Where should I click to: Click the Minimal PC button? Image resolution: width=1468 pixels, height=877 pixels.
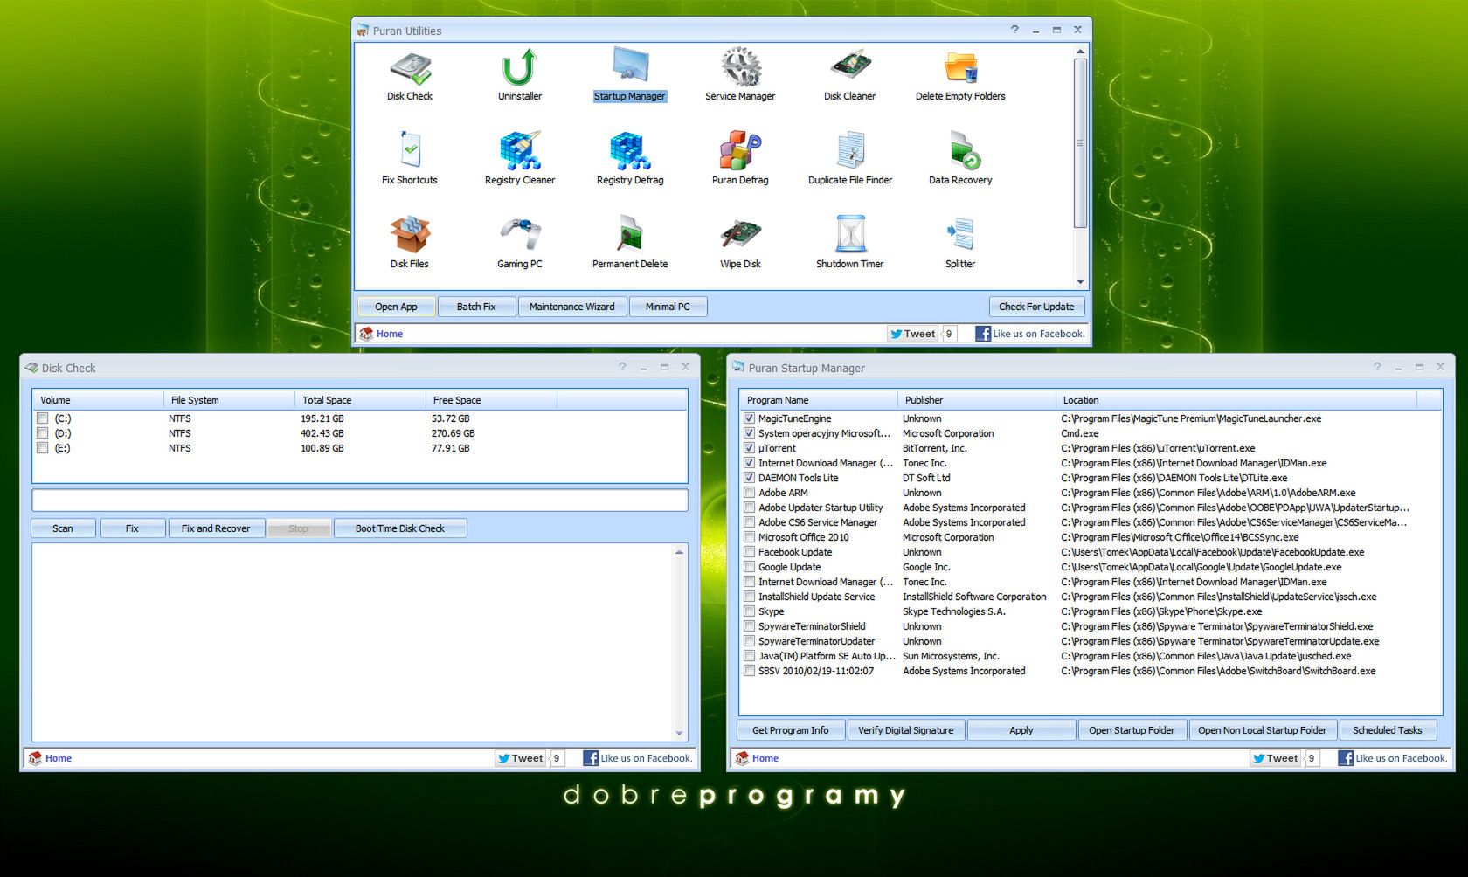[668, 307]
